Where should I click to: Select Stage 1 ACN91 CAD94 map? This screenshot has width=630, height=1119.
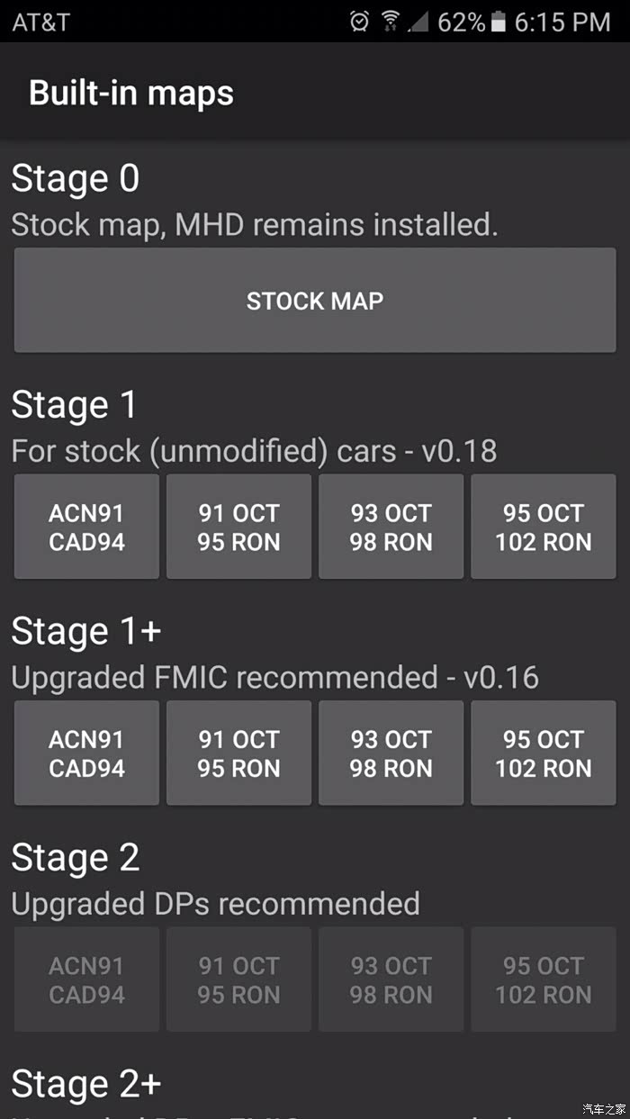[x=86, y=528]
